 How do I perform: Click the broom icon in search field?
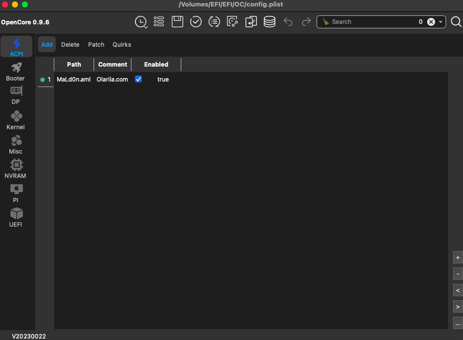coord(326,22)
